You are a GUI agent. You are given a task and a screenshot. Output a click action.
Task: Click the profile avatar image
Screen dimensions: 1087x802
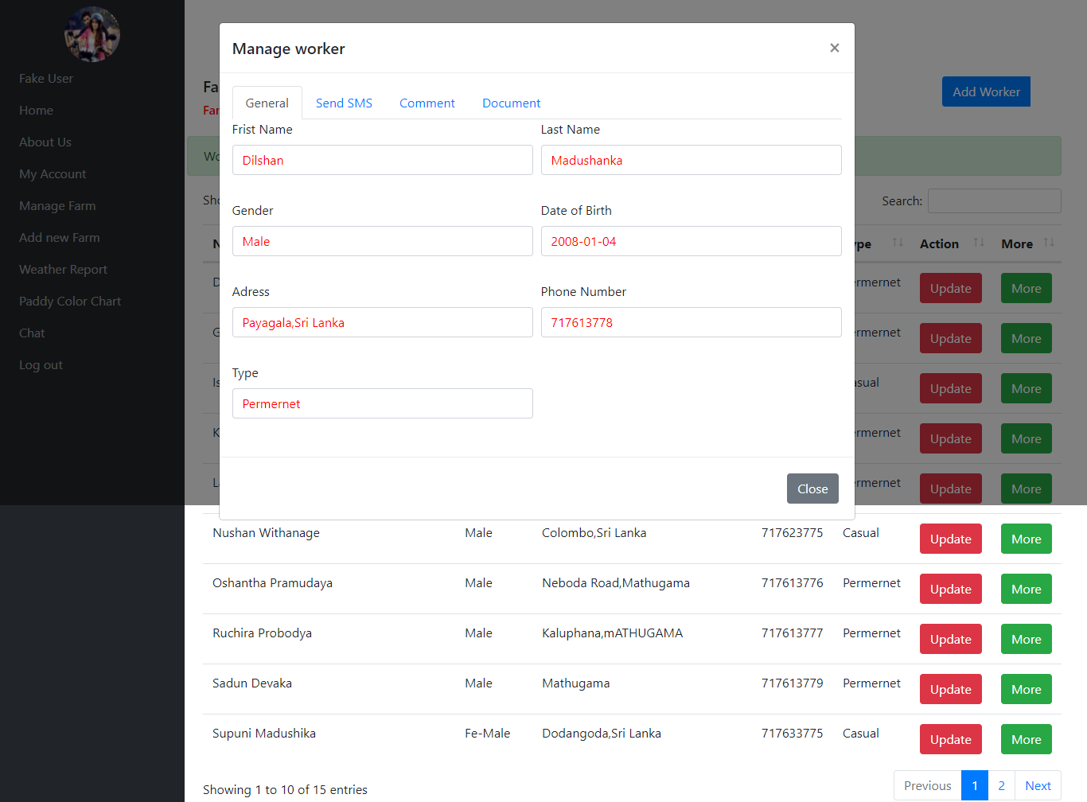(x=92, y=34)
